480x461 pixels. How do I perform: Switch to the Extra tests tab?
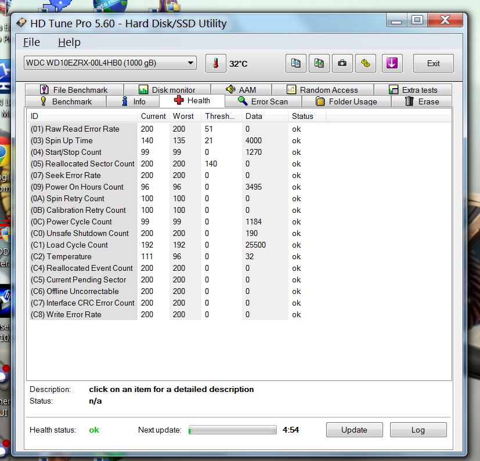413,90
